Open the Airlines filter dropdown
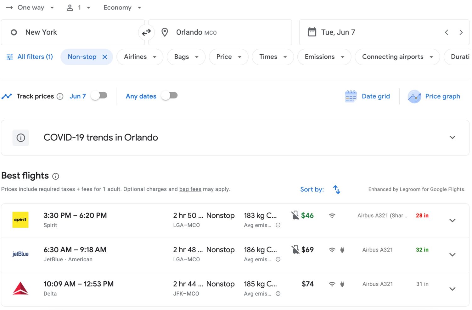 point(140,57)
